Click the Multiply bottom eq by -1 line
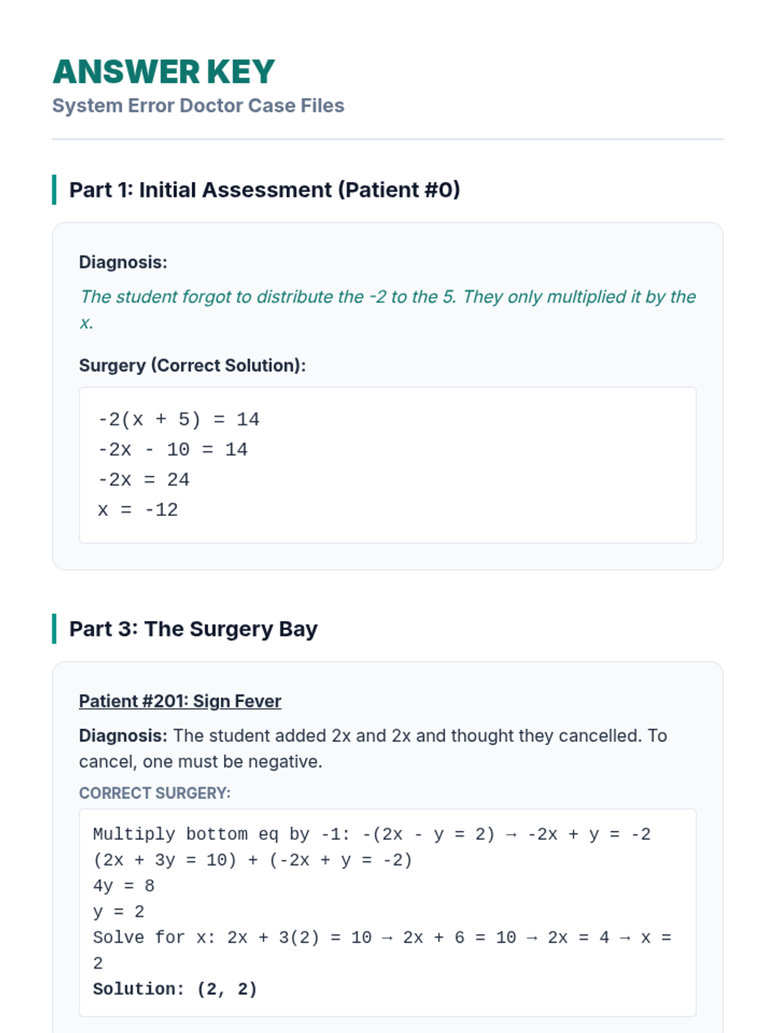Viewport: 775px width, 1033px height. pyautogui.click(x=371, y=834)
